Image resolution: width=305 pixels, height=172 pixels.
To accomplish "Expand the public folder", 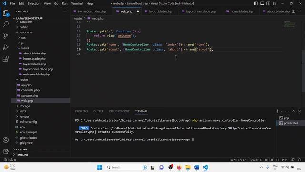I will 23,27.
